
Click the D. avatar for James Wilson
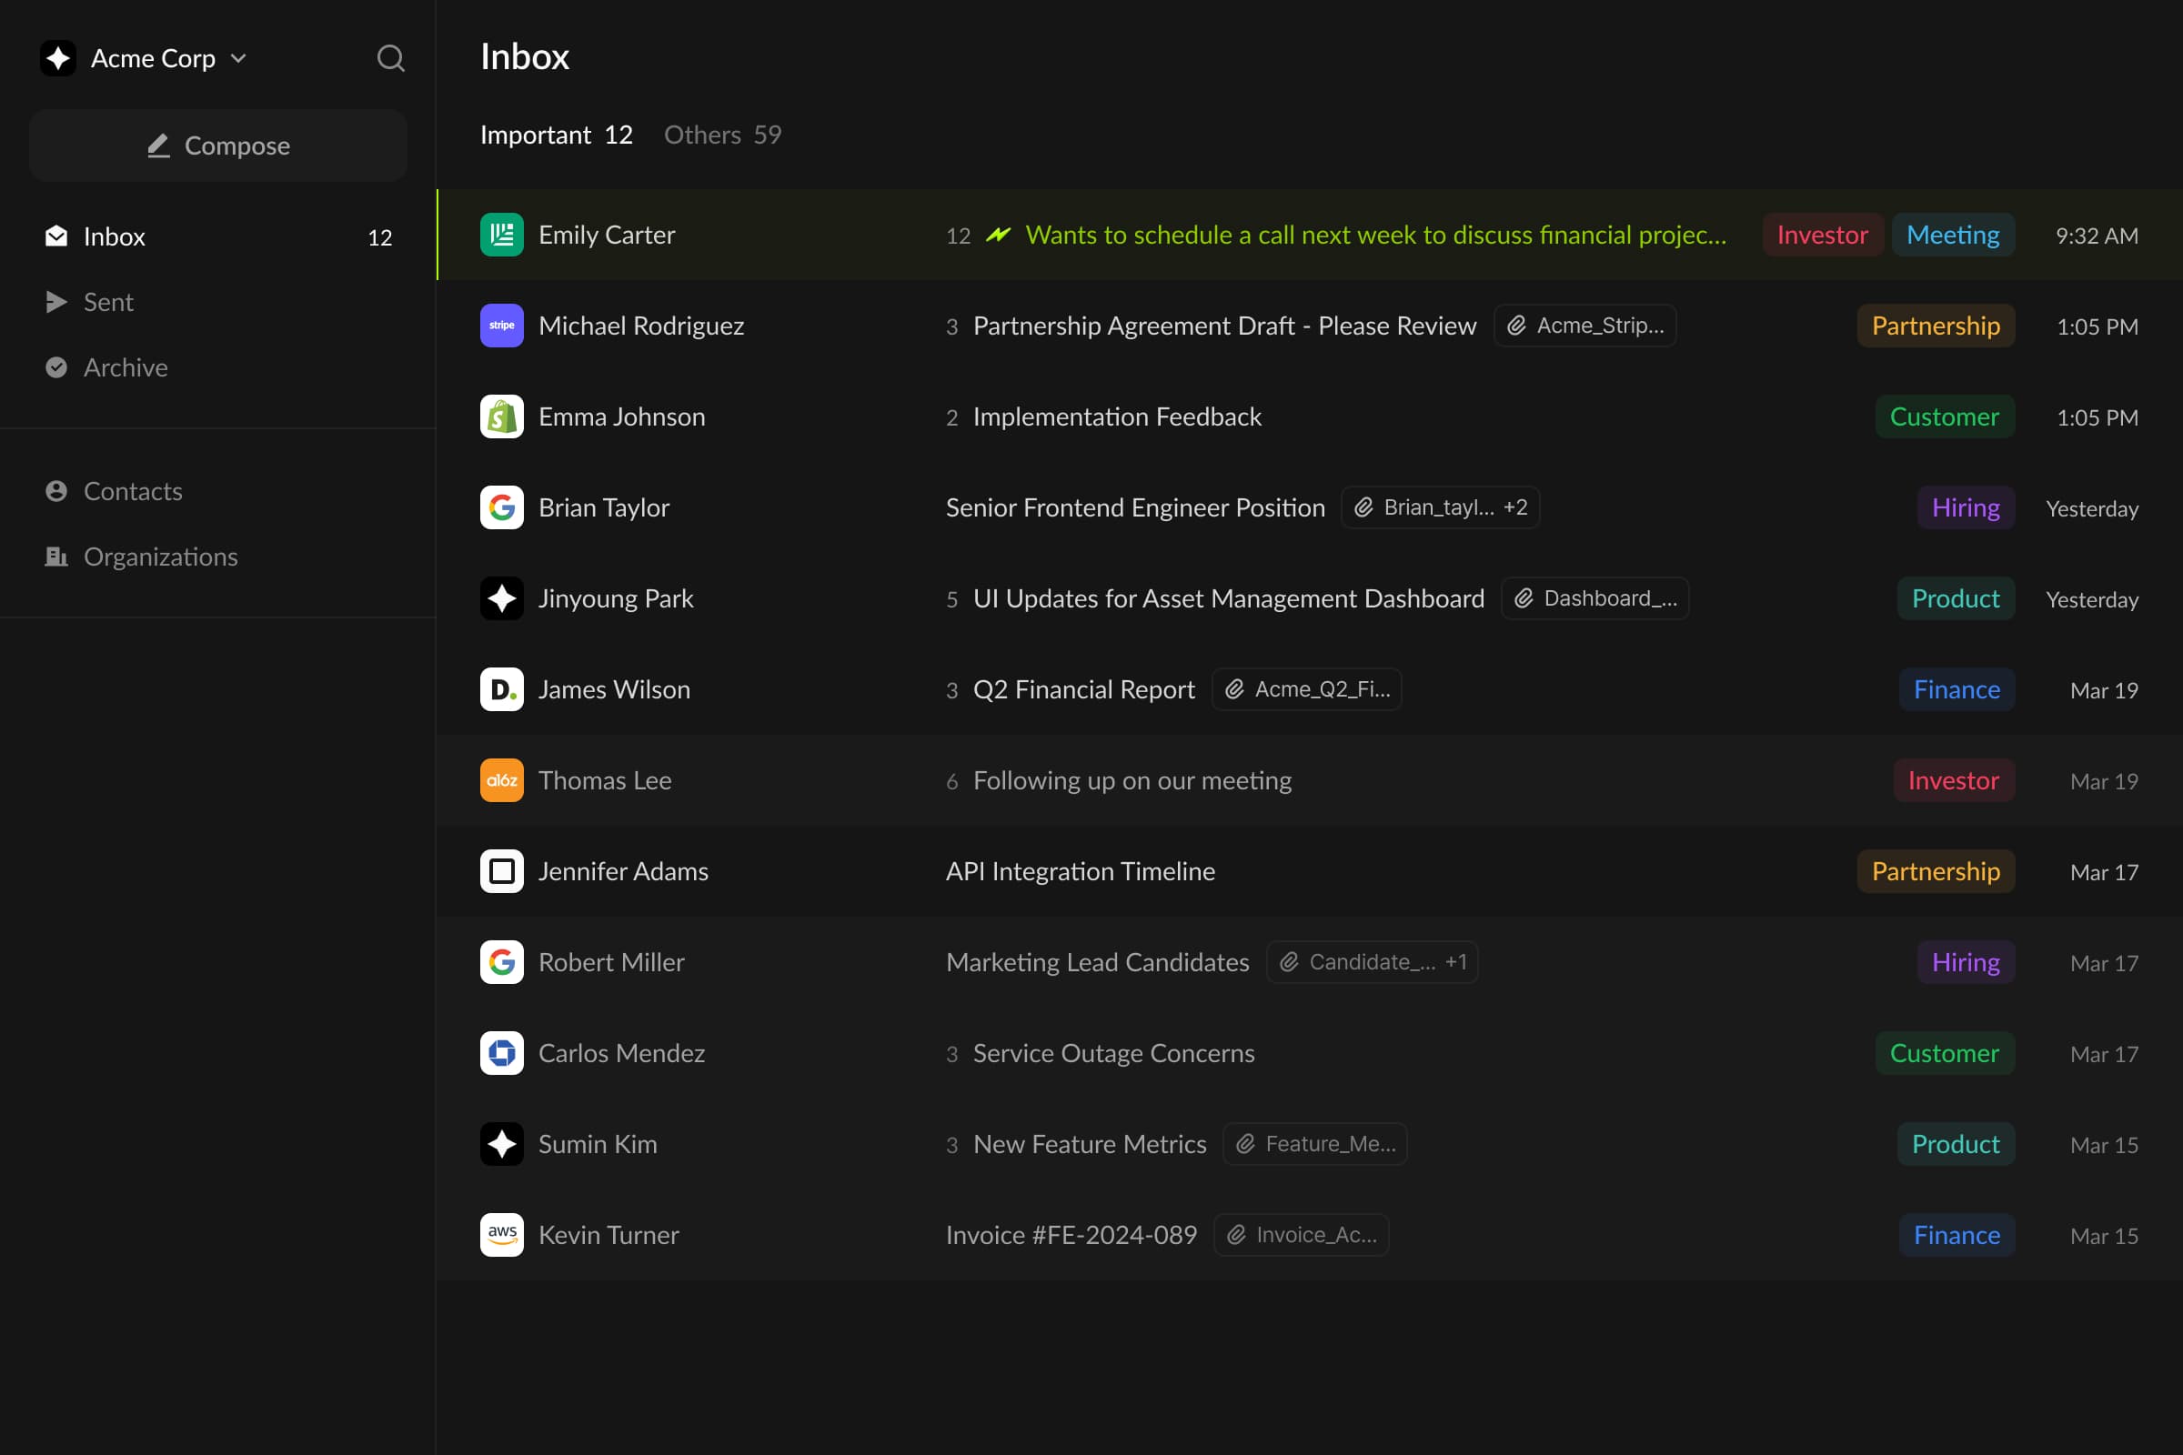(502, 689)
